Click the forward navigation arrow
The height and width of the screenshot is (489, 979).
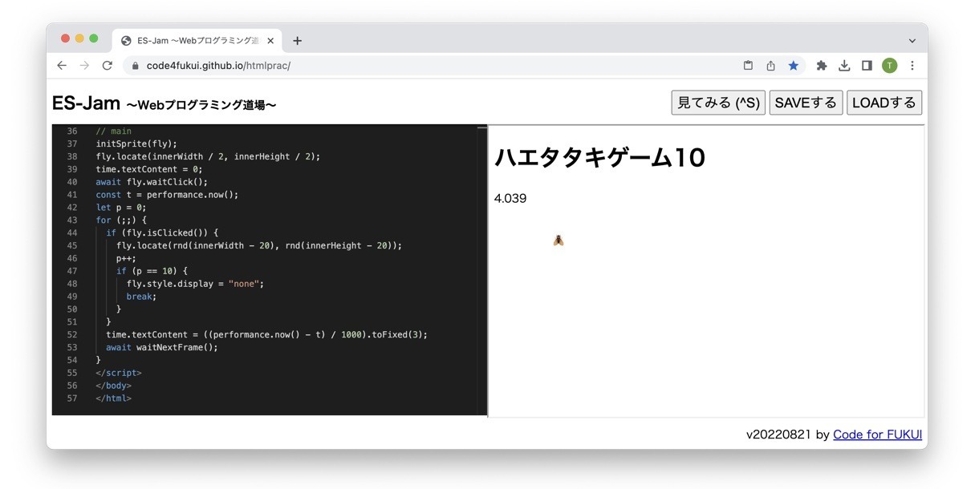84,65
